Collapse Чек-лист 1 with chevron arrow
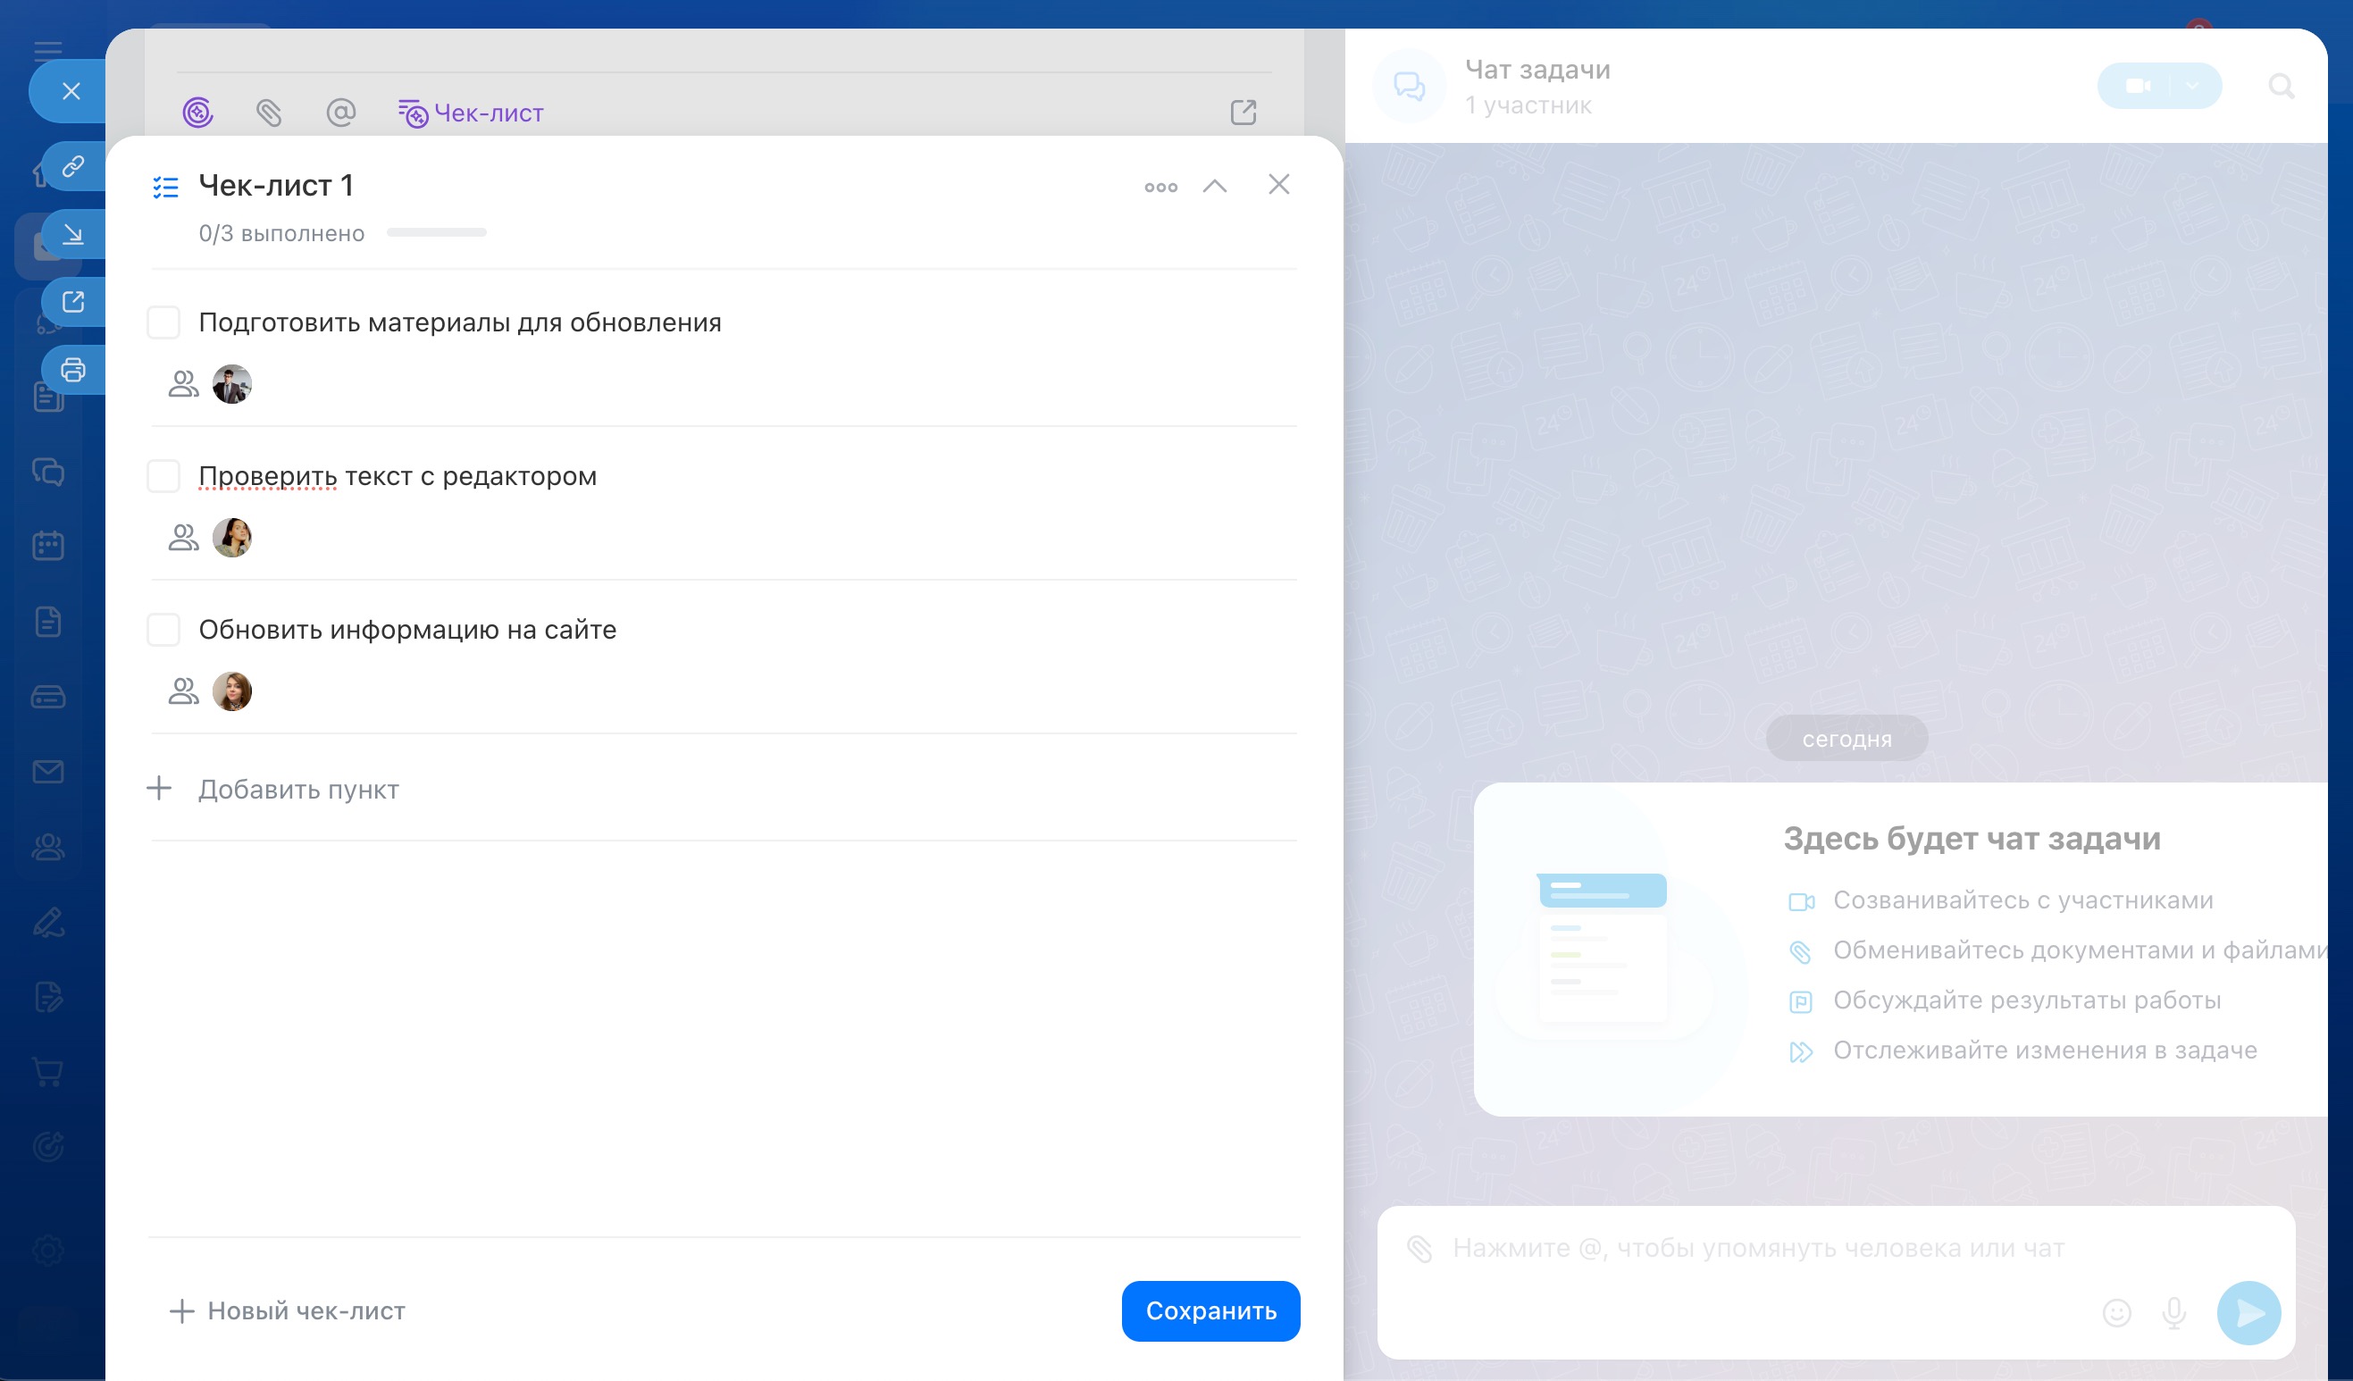This screenshot has width=2353, height=1381. (x=1214, y=186)
